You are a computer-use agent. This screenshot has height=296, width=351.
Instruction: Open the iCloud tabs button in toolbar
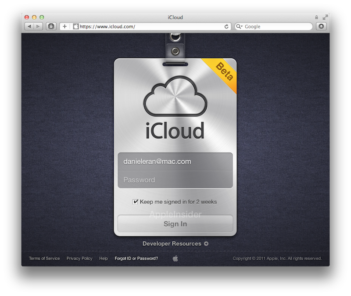(51, 27)
